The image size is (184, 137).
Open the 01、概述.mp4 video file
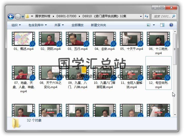click(x=23, y=39)
